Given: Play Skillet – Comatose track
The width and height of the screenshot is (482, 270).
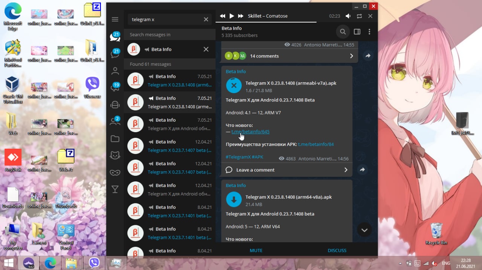Looking at the screenshot, I should click(x=232, y=16).
